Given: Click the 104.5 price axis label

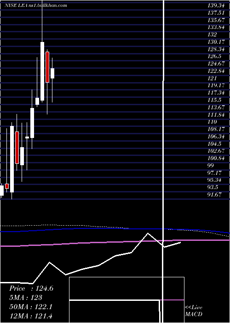Looking at the screenshot, I should (214, 144).
